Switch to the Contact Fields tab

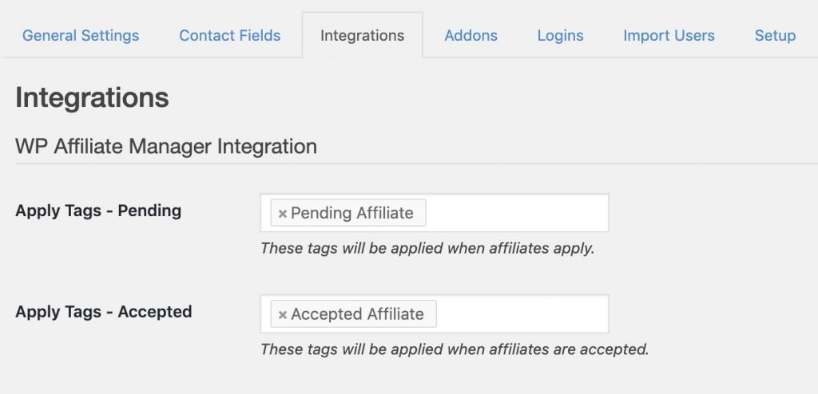click(230, 36)
